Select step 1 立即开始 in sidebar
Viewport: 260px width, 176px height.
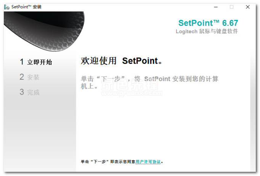coord(36,62)
